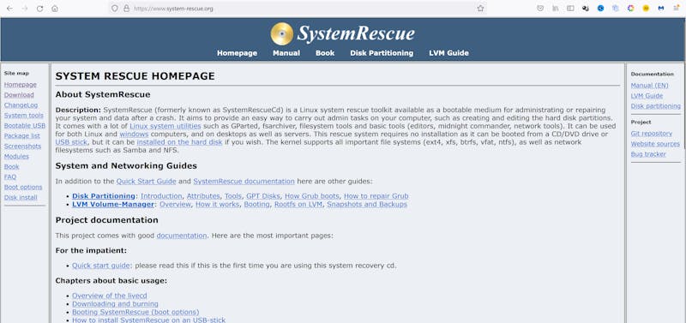Save page to Pocket icon
This screenshot has width=686, height=323.
[540, 9]
